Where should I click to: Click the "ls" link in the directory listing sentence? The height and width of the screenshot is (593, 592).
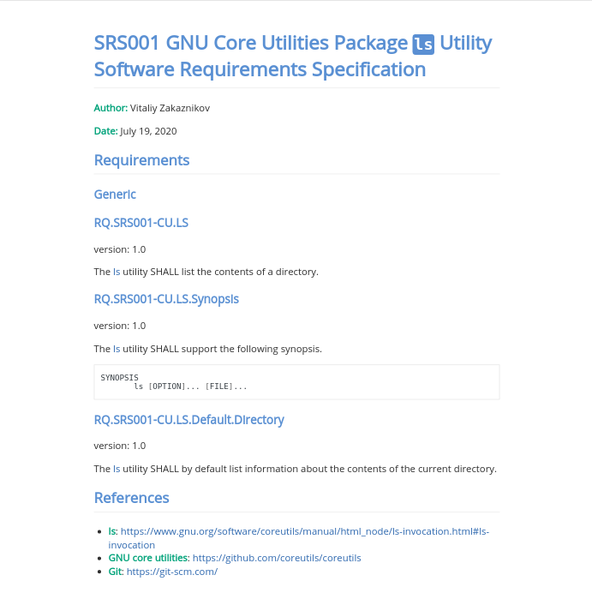pos(117,272)
